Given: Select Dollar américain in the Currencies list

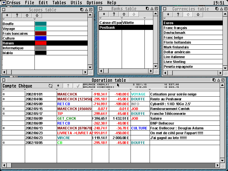Looking at the screenshot, I should (177, 52).
